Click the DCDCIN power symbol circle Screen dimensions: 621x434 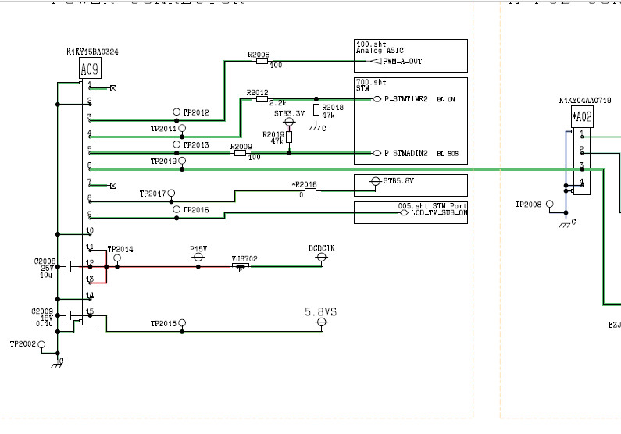(322, 258)
